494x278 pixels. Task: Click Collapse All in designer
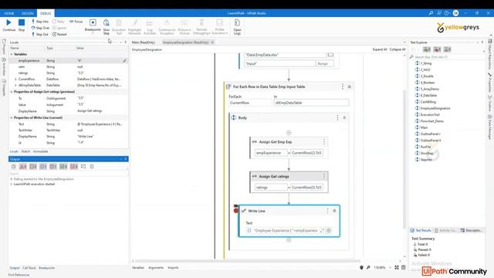(x=398, y=49)
